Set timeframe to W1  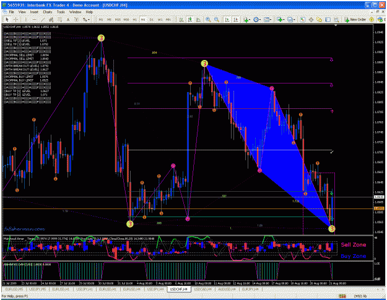[160, 19]
